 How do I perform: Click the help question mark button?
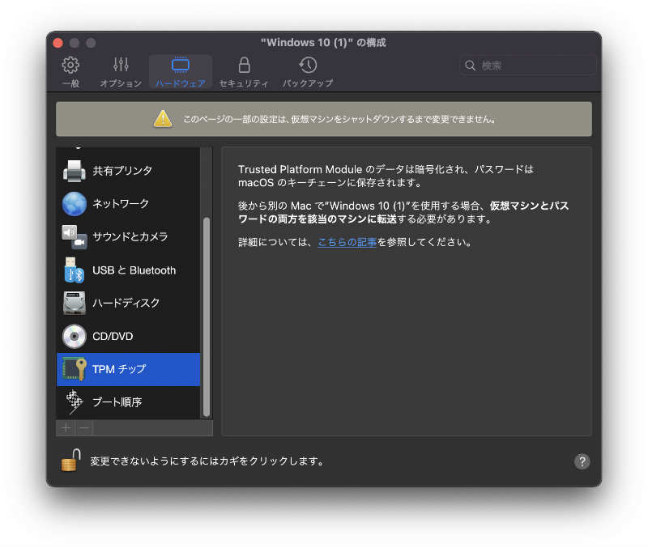582,461
